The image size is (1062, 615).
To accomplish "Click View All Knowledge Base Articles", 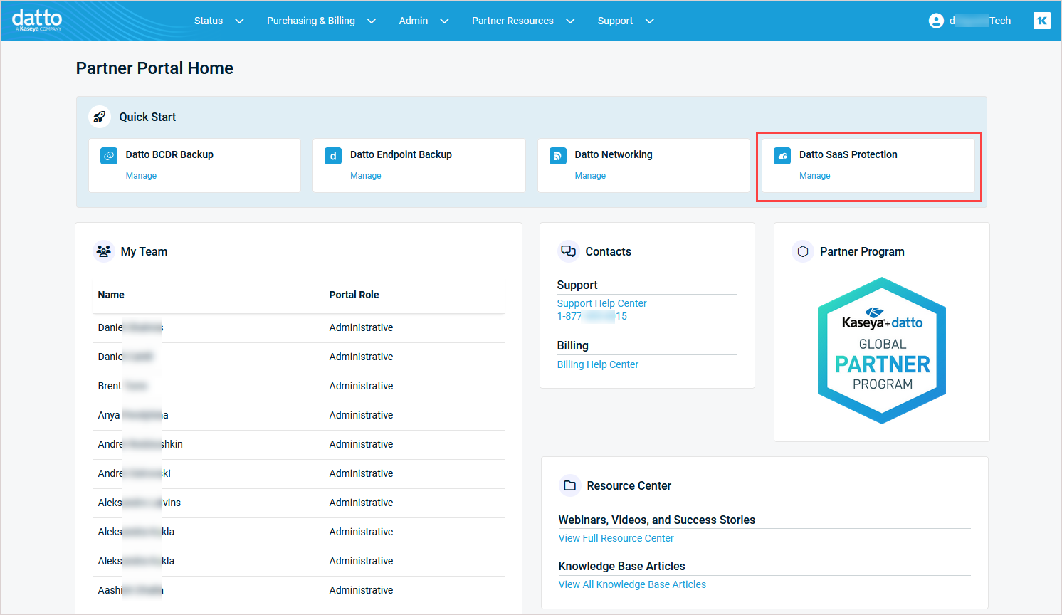I will coord(632,584).
